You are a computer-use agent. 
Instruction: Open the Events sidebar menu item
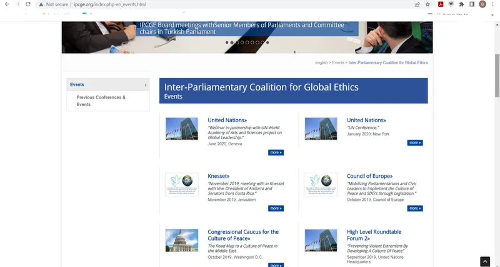coord(108,85)
